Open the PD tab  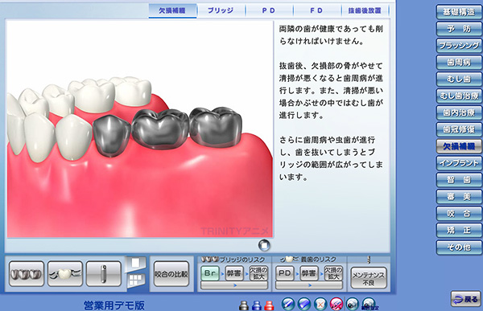point(269,10)
